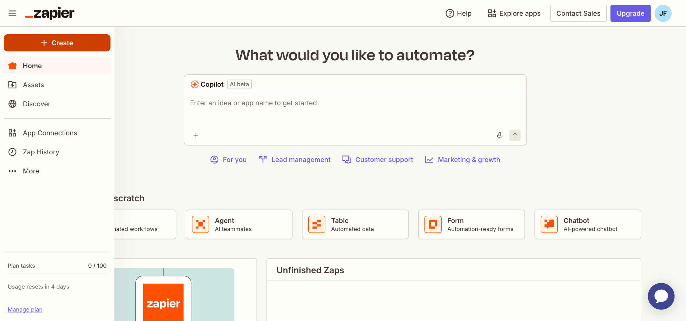This screenshot has width=686, height=321.
Task: Select the Customer support tab
Action: [x=378, y=160]
